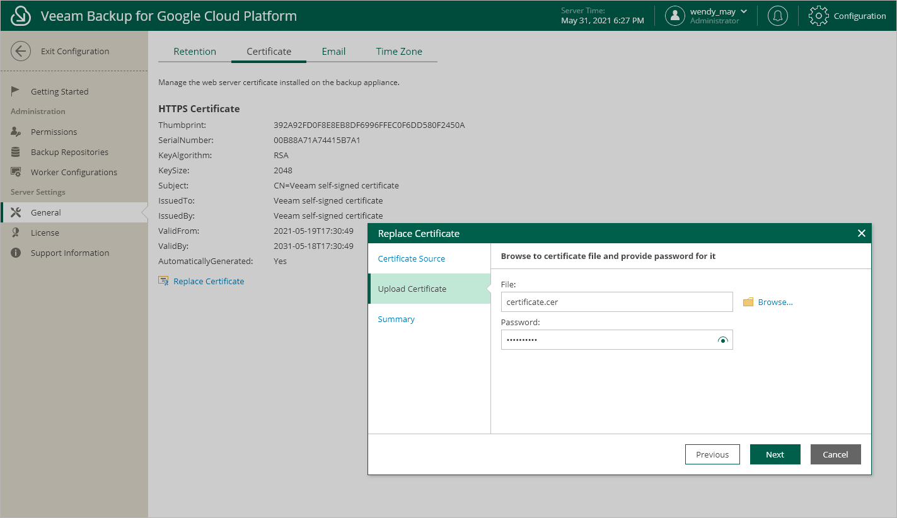This screenshot has width=897, height=518.
Task: Click the KeySize value 2048
Action: point(283,170)
